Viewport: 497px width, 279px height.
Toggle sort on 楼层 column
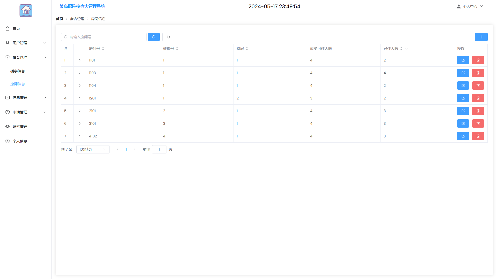tap(247, 49)
